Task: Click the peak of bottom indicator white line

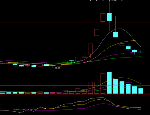Action: click(x=103, y=97)
